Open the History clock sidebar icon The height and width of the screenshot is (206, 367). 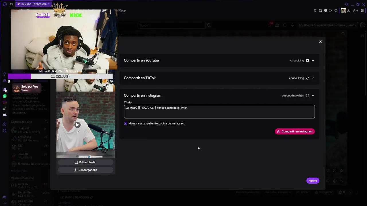[5, 130]
